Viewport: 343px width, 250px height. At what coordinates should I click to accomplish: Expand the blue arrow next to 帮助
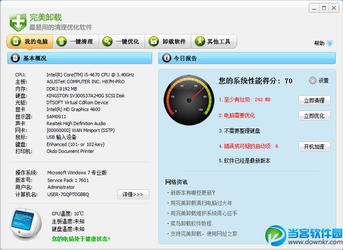(330, 43)
